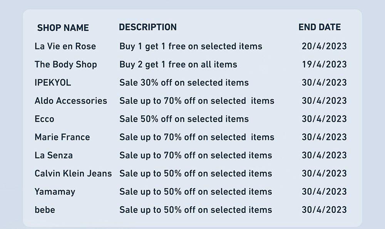The width and height of the screenshot is (385, 229).
Task: Click the Buy 2 get 1 free description
Action: point(178,65)
